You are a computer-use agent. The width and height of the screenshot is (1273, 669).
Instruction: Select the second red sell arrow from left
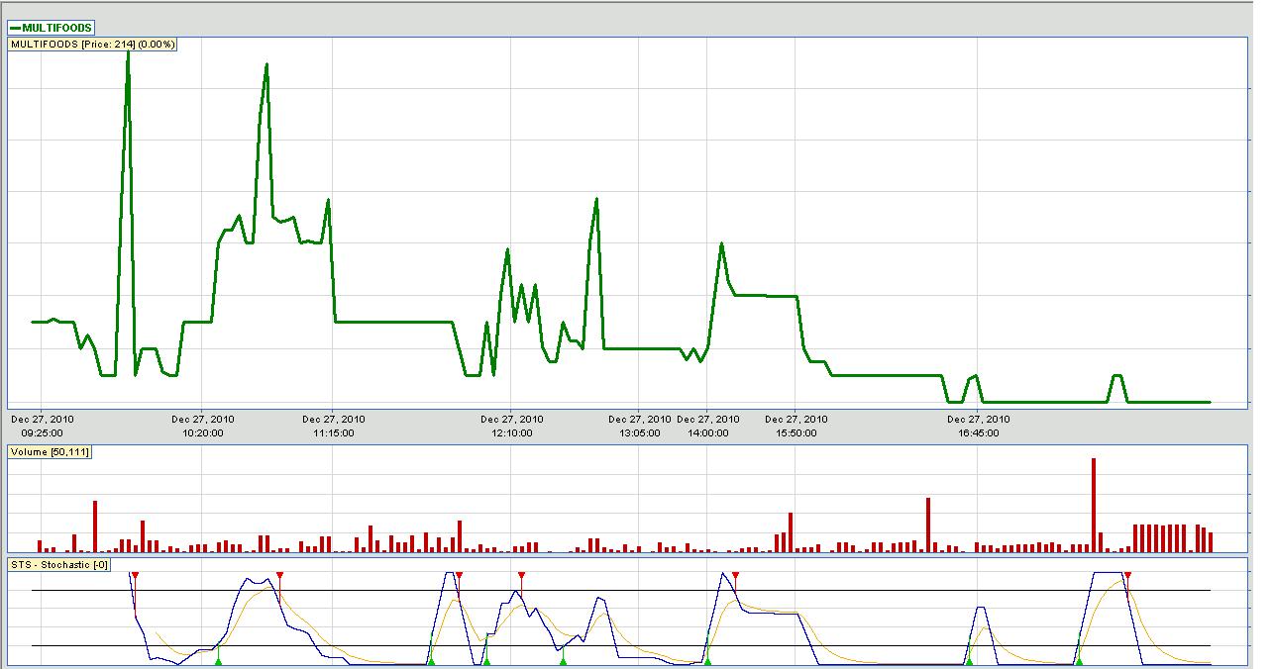tap(280, 575)
